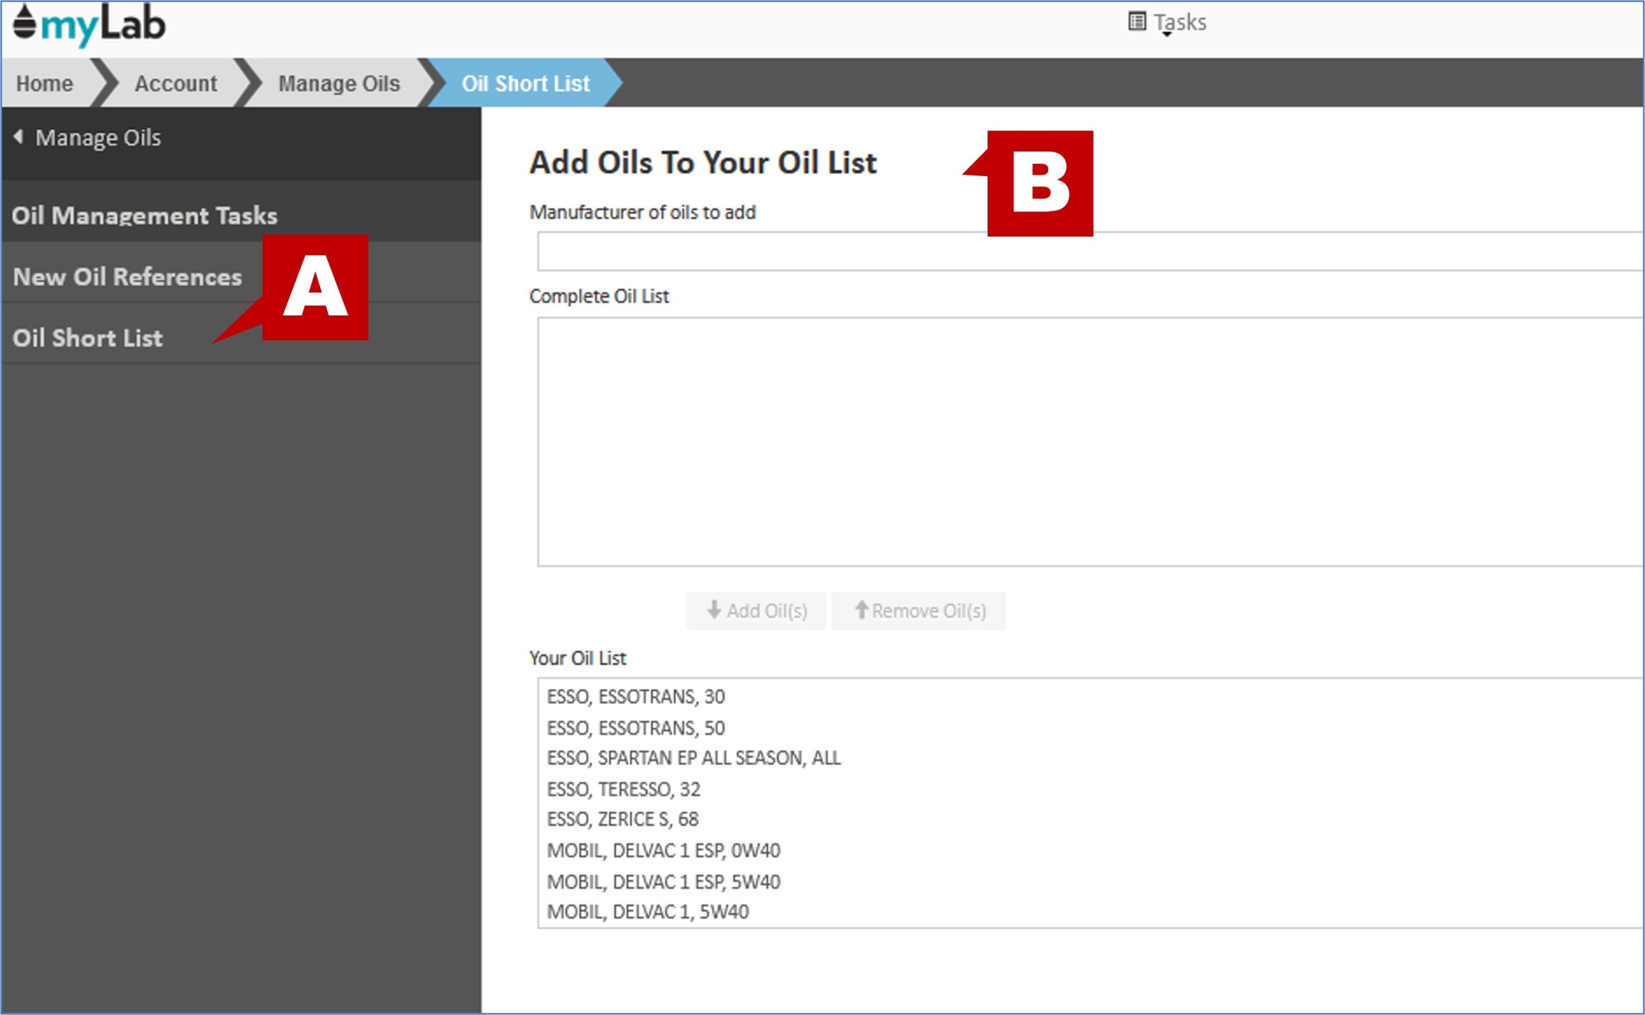Select MOBIL, DELVAC 1 ESP, 0W40
Viewport: 1645px width, 1015px height.
pyautogui.click(x=662, y=851)
